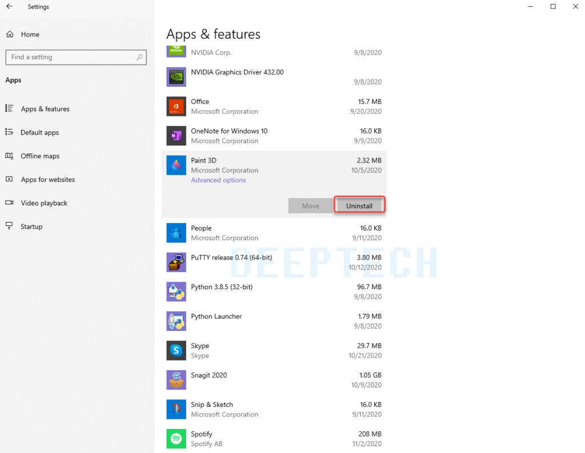This screenshot has height=453, width=585.
Task: Click the NVIDIA Graphics Driver app icon
Action: [176, 77]
